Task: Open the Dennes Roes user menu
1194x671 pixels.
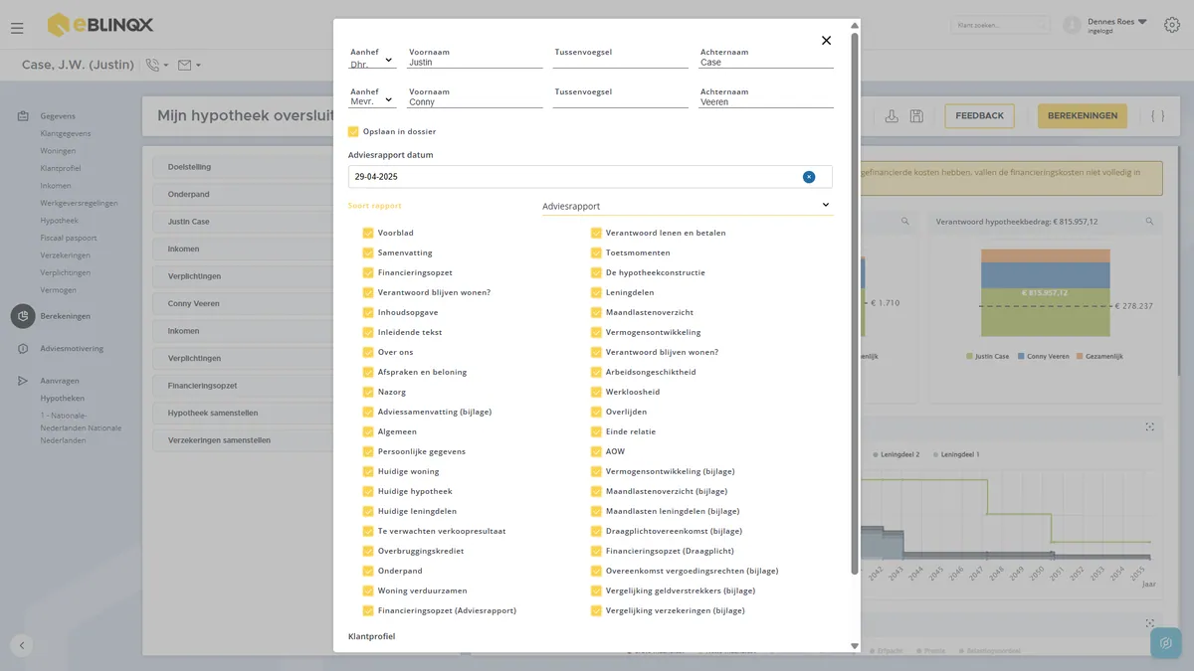Action: pyautogui.click(x=1117, y=25)
